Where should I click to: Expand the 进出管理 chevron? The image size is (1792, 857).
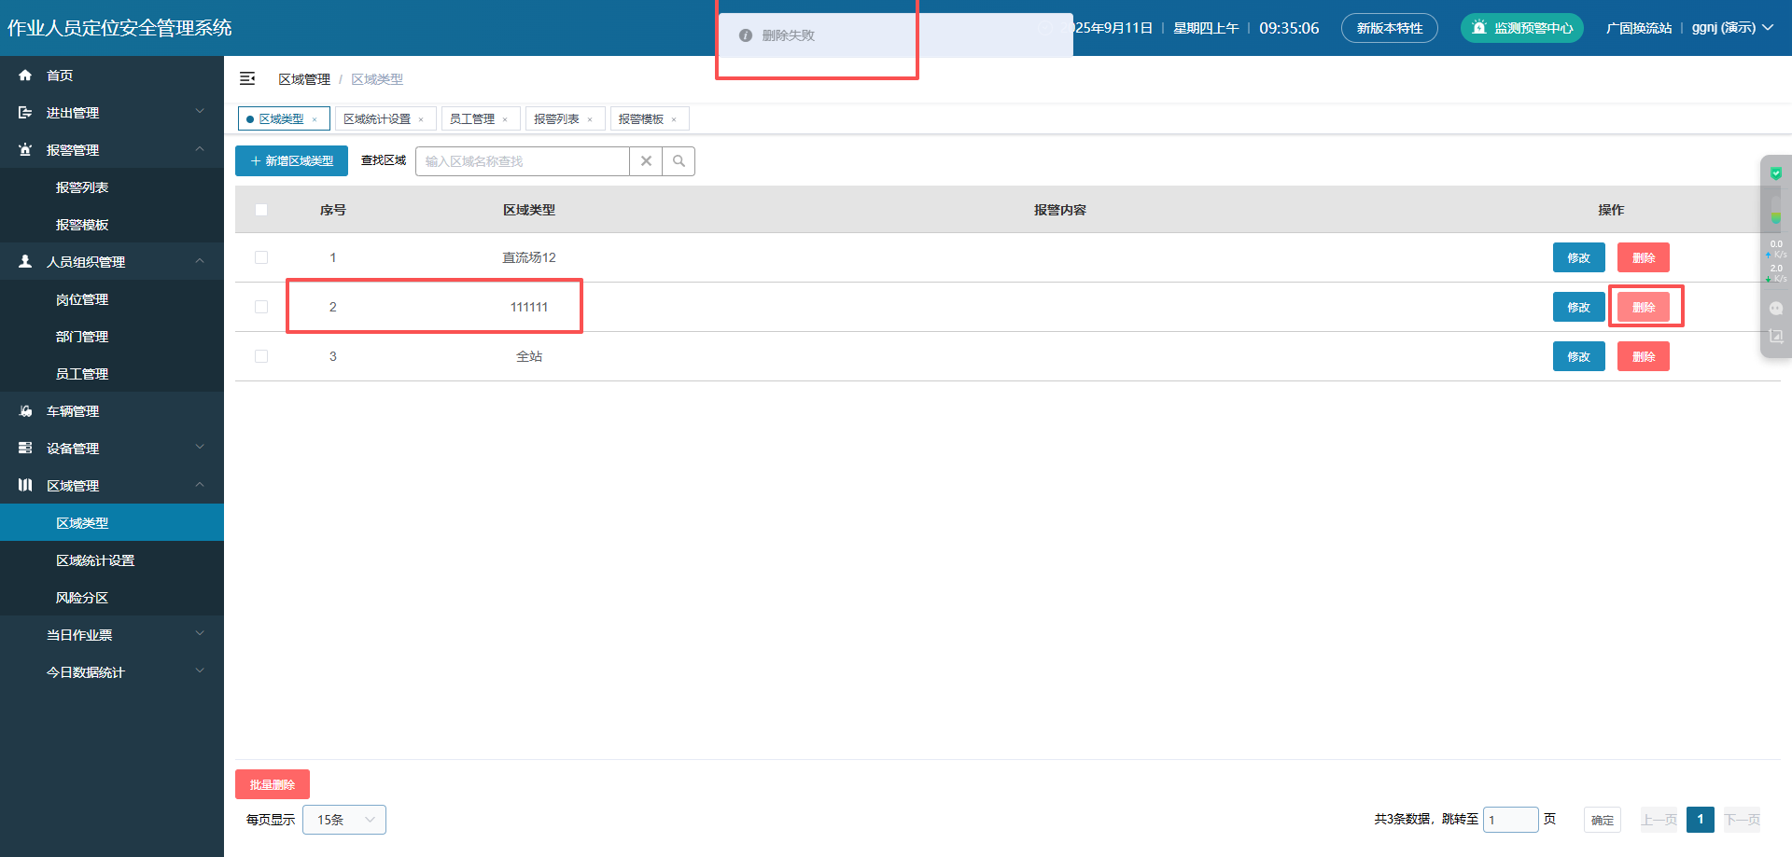[x=200, y=112]
